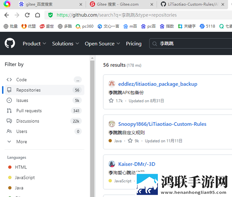This screenshot has width=232, height=197.
Task: Click the 56 results heading
Action: (114, 65)
